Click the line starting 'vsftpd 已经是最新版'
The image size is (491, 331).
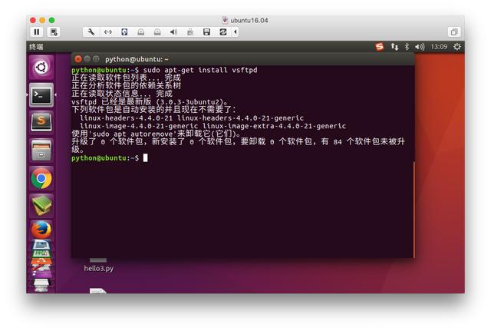tap(150, 101)
